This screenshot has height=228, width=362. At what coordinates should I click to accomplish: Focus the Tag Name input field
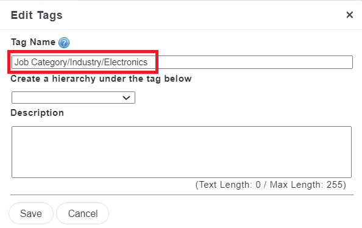pyautogui.click(x=182, y=62)
